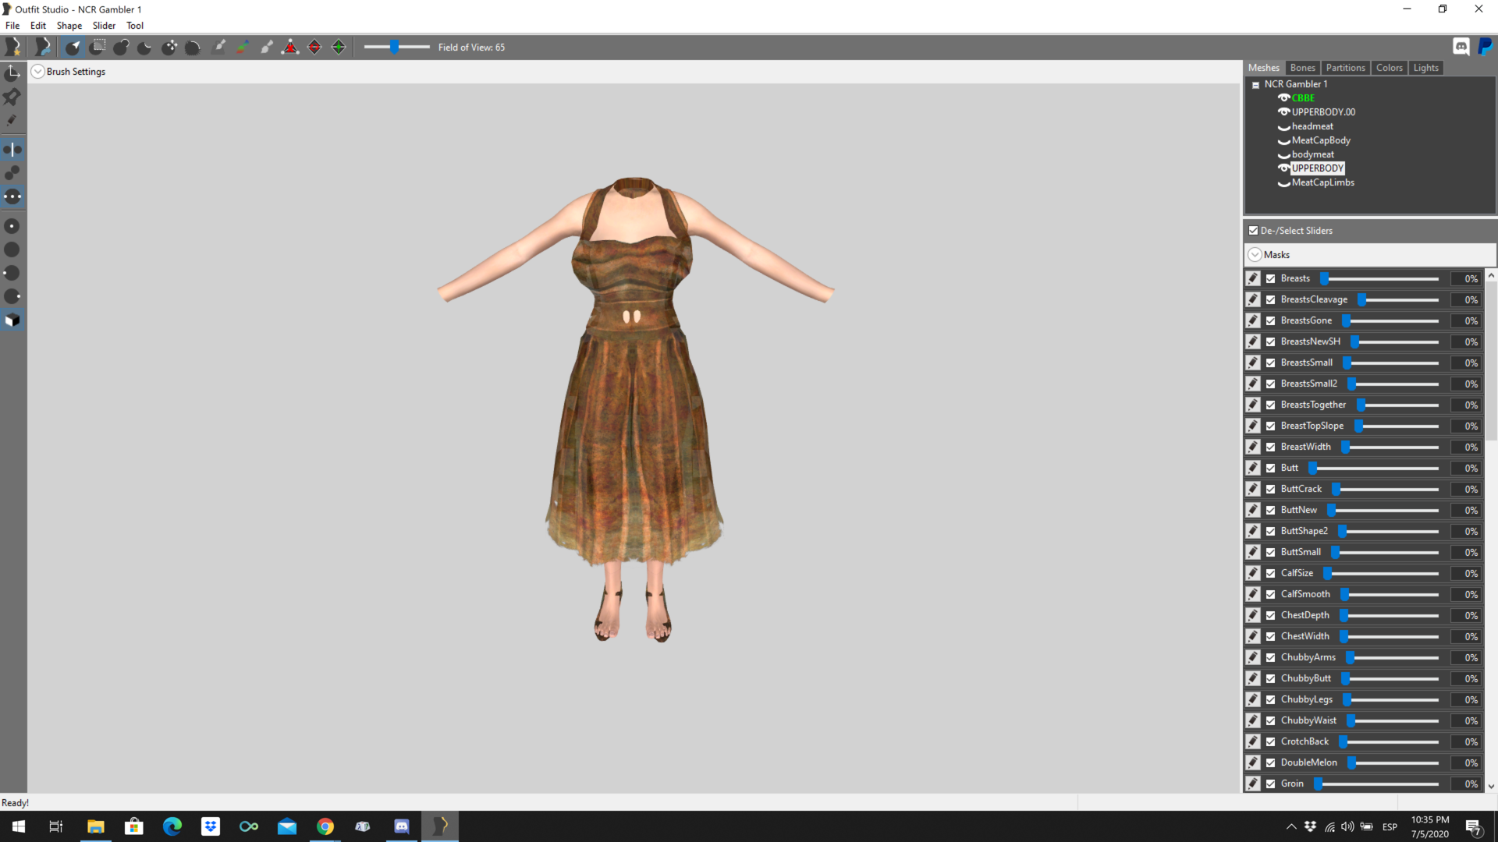Viewport: 1498px width, 842px height.
Task: Toggle Global Brush Collision option
Action: [12, 196]
